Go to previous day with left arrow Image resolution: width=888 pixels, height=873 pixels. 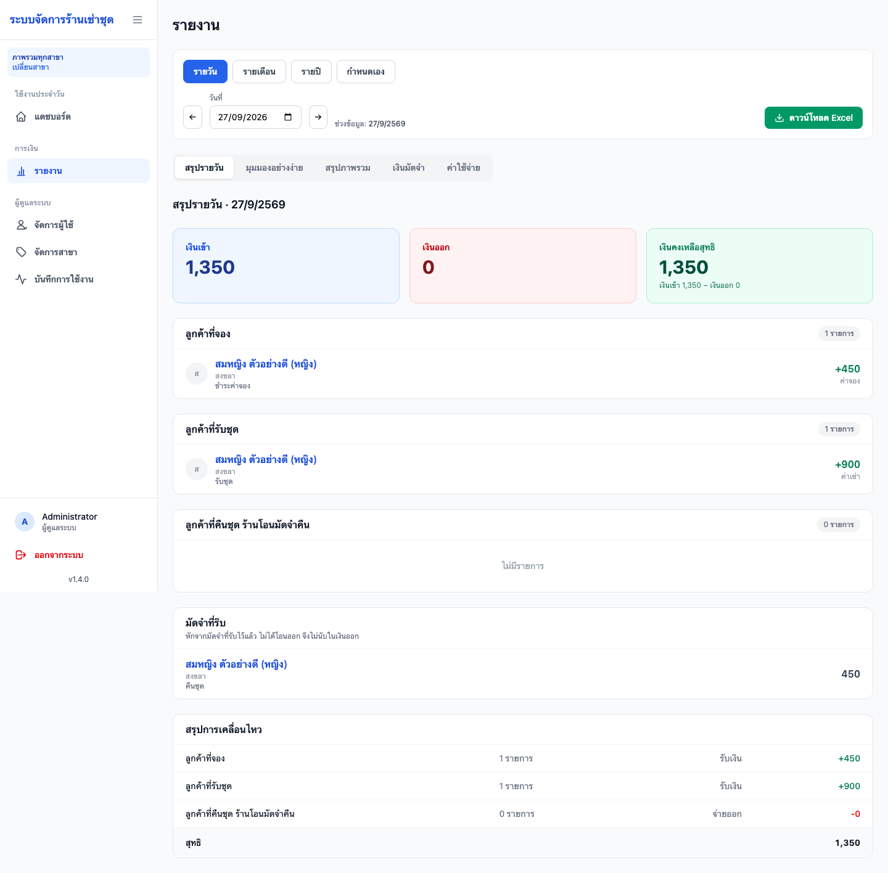point(192,117)
